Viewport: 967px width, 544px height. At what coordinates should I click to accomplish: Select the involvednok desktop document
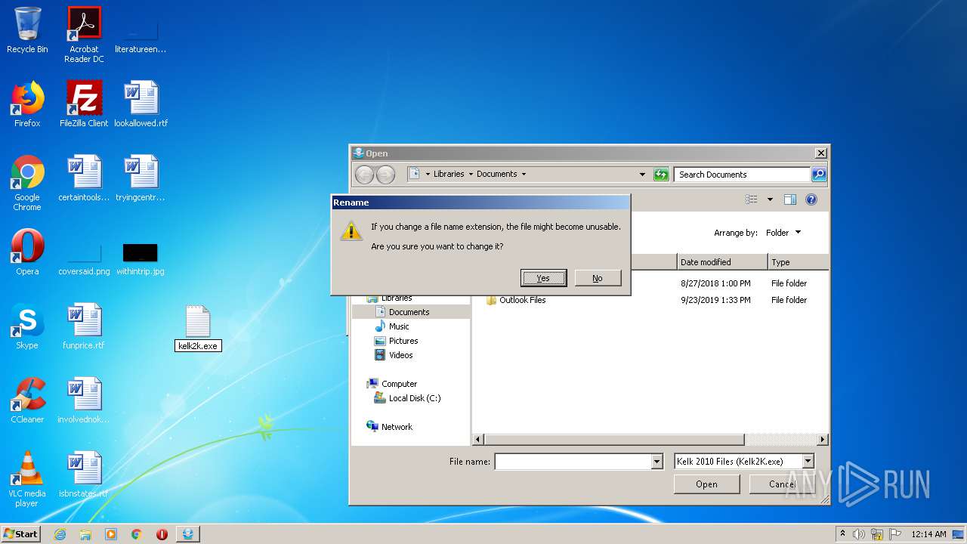(84, 400)
